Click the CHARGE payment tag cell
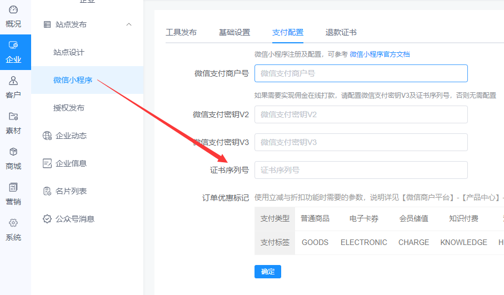 point(413,242)
